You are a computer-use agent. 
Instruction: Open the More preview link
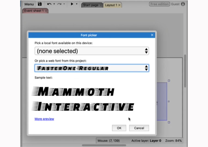44,119
